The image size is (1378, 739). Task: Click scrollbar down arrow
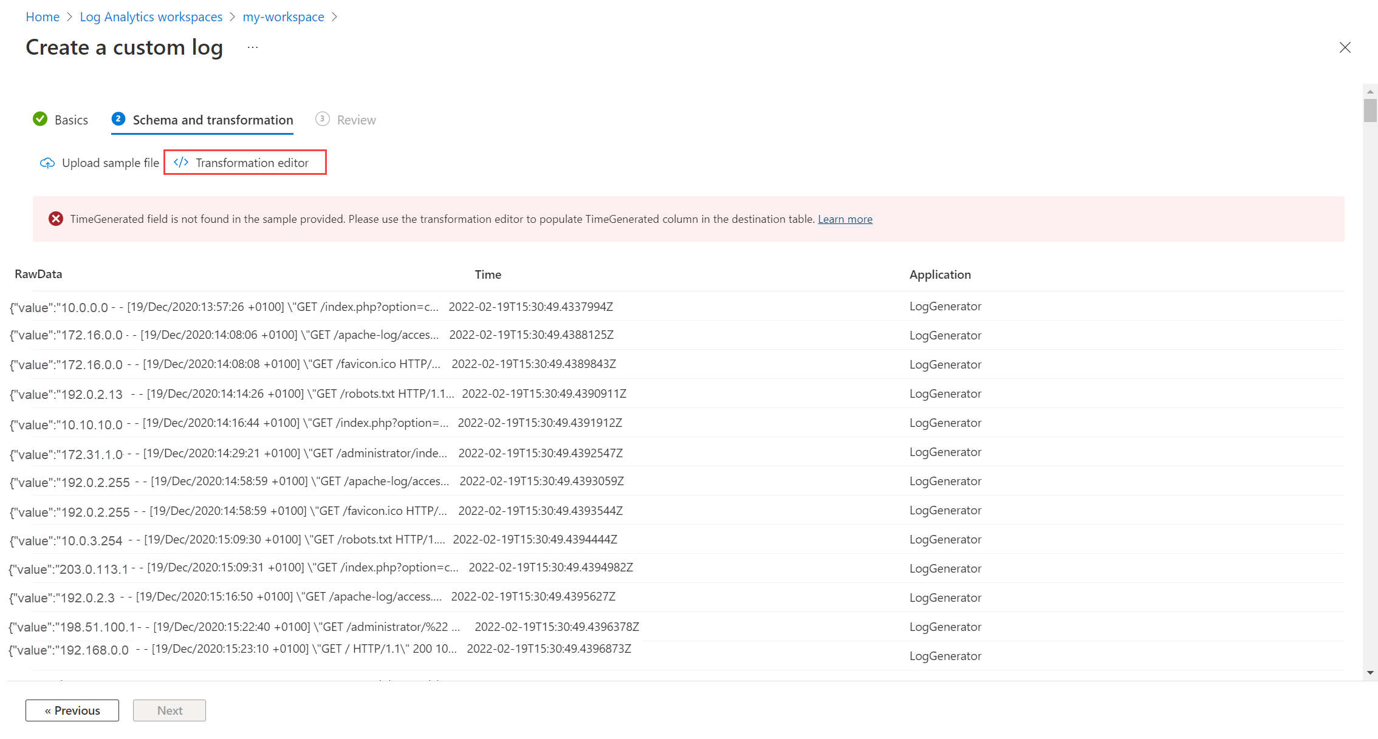1370,672
